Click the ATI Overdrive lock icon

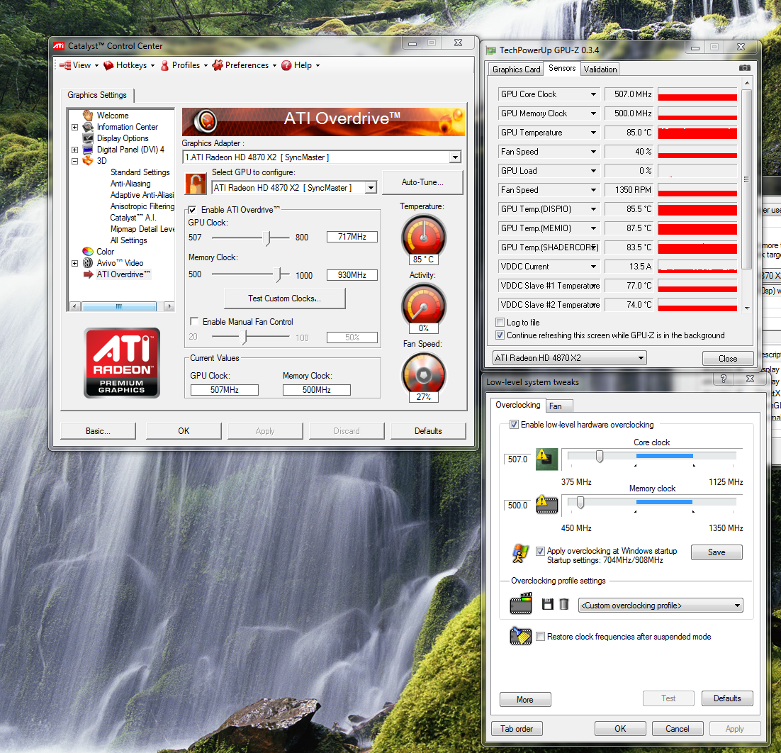(x=196, y=184)
